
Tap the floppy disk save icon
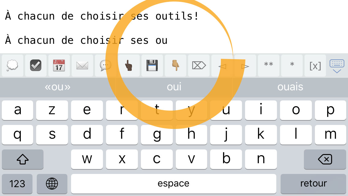point(152,66)
